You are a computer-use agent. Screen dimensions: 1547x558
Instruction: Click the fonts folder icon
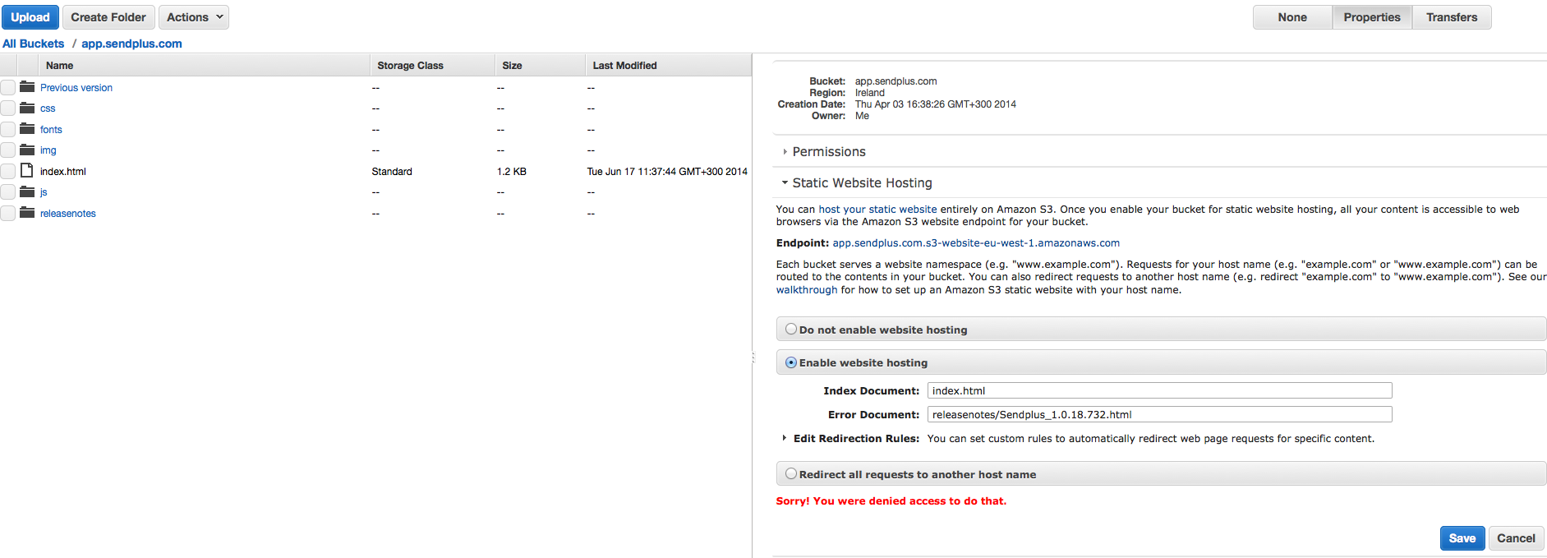(27, 129)
